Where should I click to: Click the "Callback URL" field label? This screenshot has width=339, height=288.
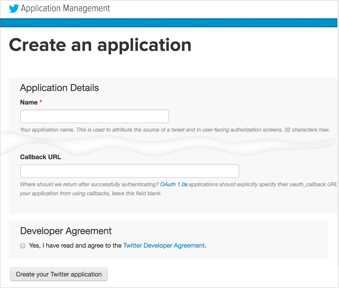[41, 157]
